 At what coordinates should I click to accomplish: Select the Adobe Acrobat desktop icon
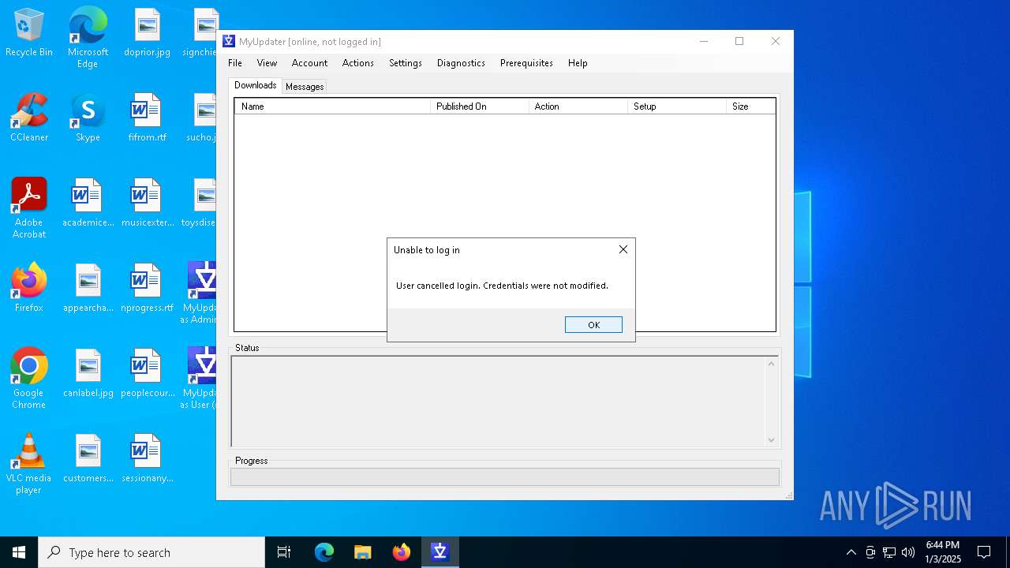coord(29,207)
